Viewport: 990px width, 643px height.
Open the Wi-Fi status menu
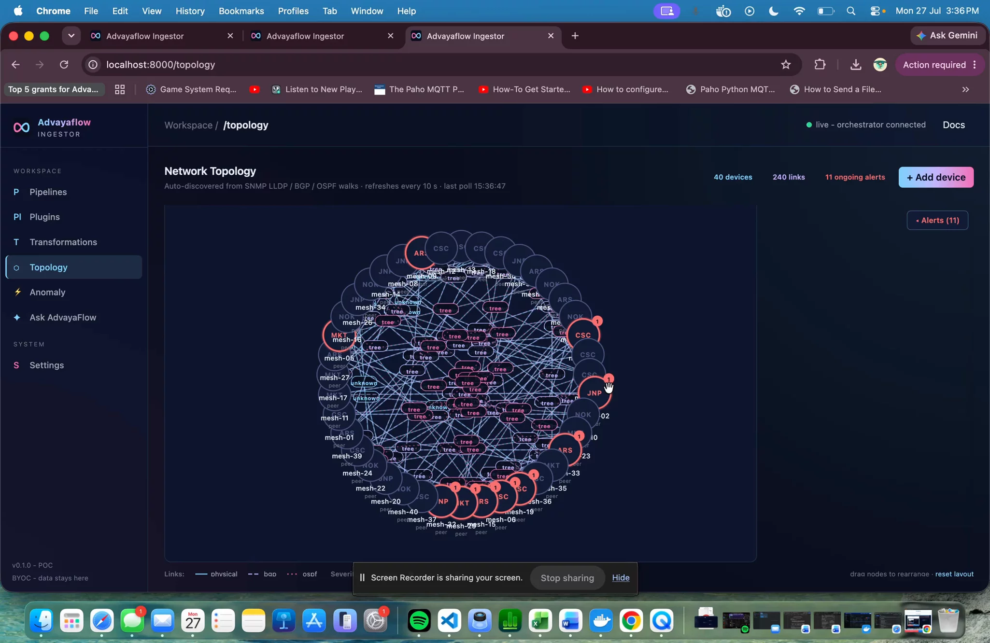point(799,11)
